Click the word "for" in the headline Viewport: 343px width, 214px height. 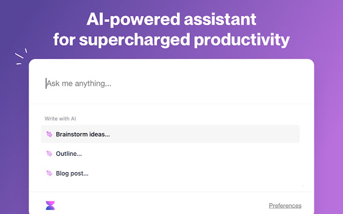coord(64,40)
